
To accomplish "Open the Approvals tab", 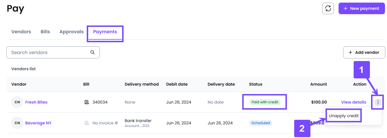I will coord(71,32).
